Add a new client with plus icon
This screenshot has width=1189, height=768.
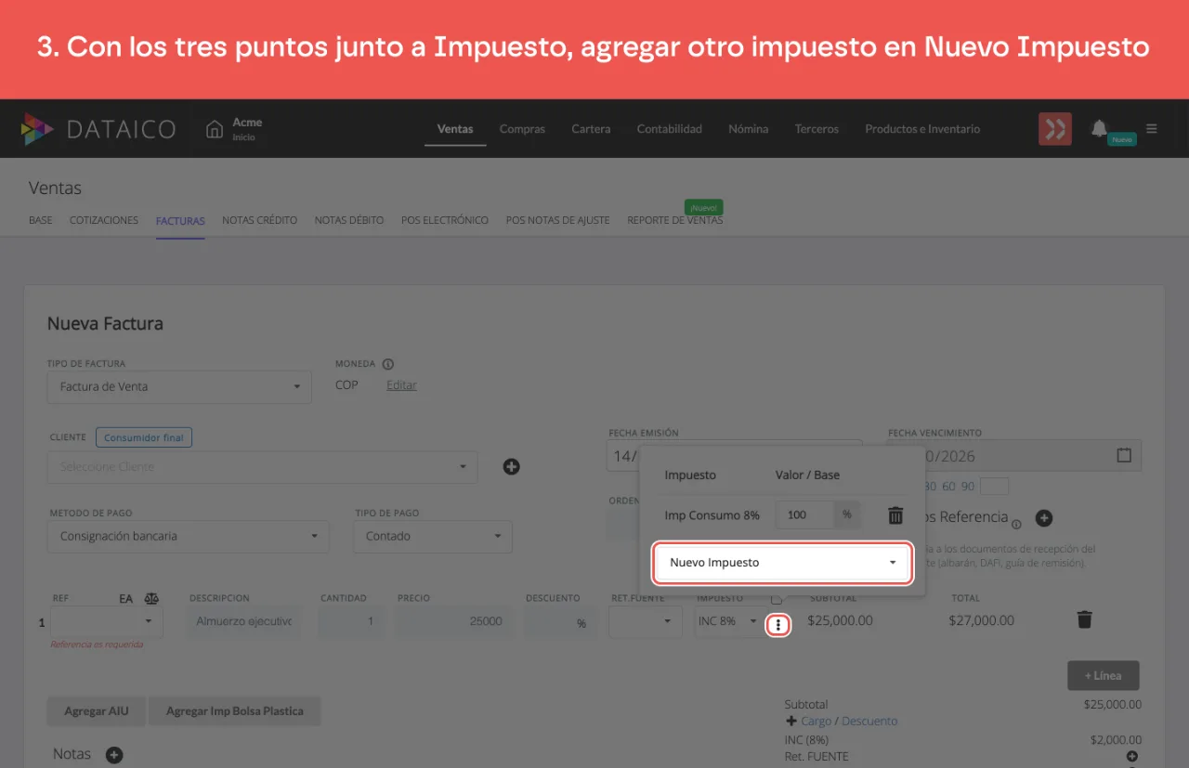(x=511, y=466)
